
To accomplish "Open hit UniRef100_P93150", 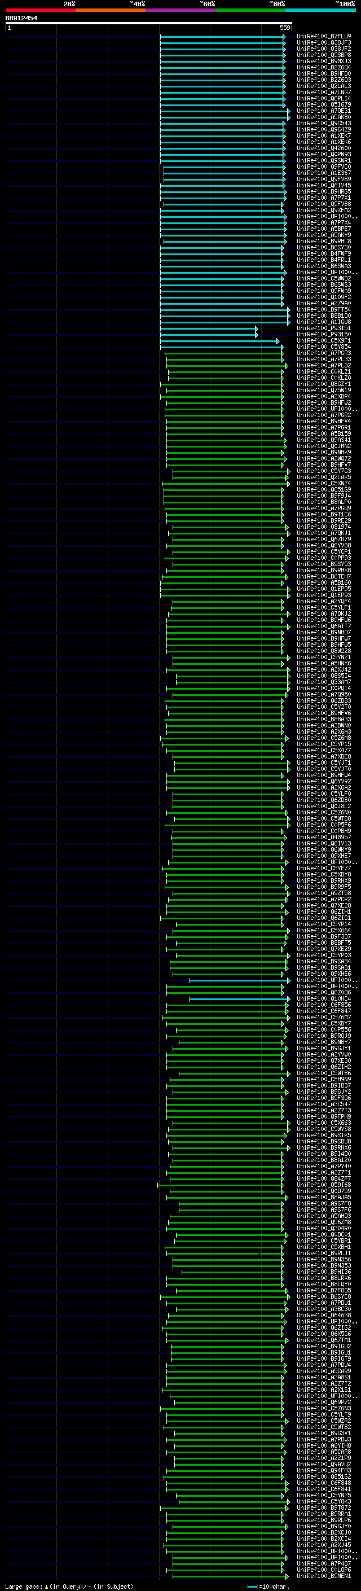I will point(324,335).
